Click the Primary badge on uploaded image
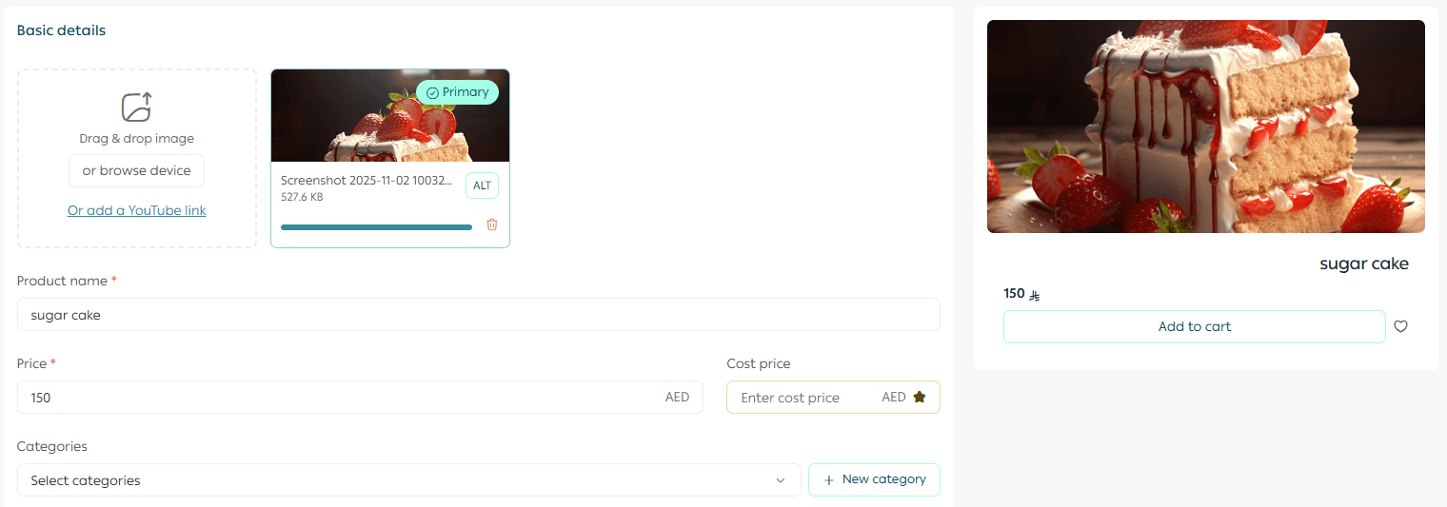Viewport: 1447px width, 507px height. click(x=457, y=92)
